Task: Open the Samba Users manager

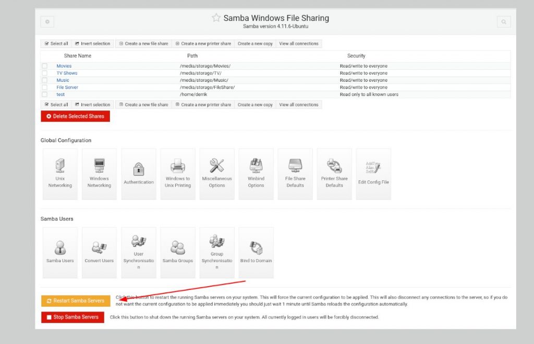Action: (60, 252)
